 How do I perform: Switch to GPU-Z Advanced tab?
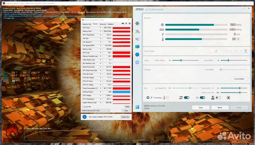pyautogui.click(x=103, y=24)
